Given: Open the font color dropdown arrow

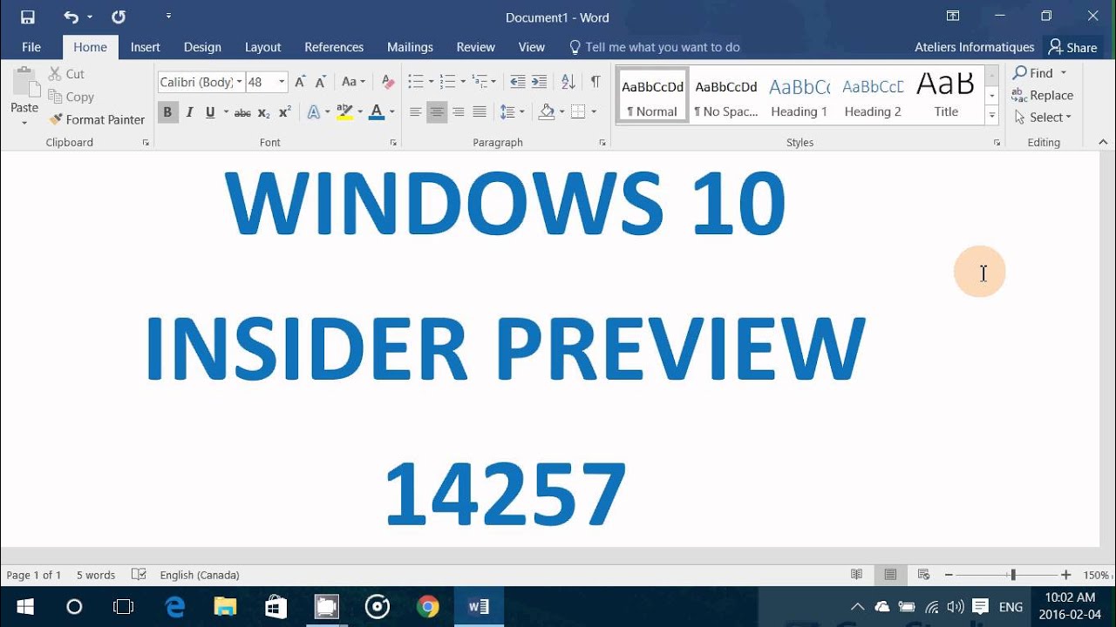Looking at the screenshot, I should point(392,112).
